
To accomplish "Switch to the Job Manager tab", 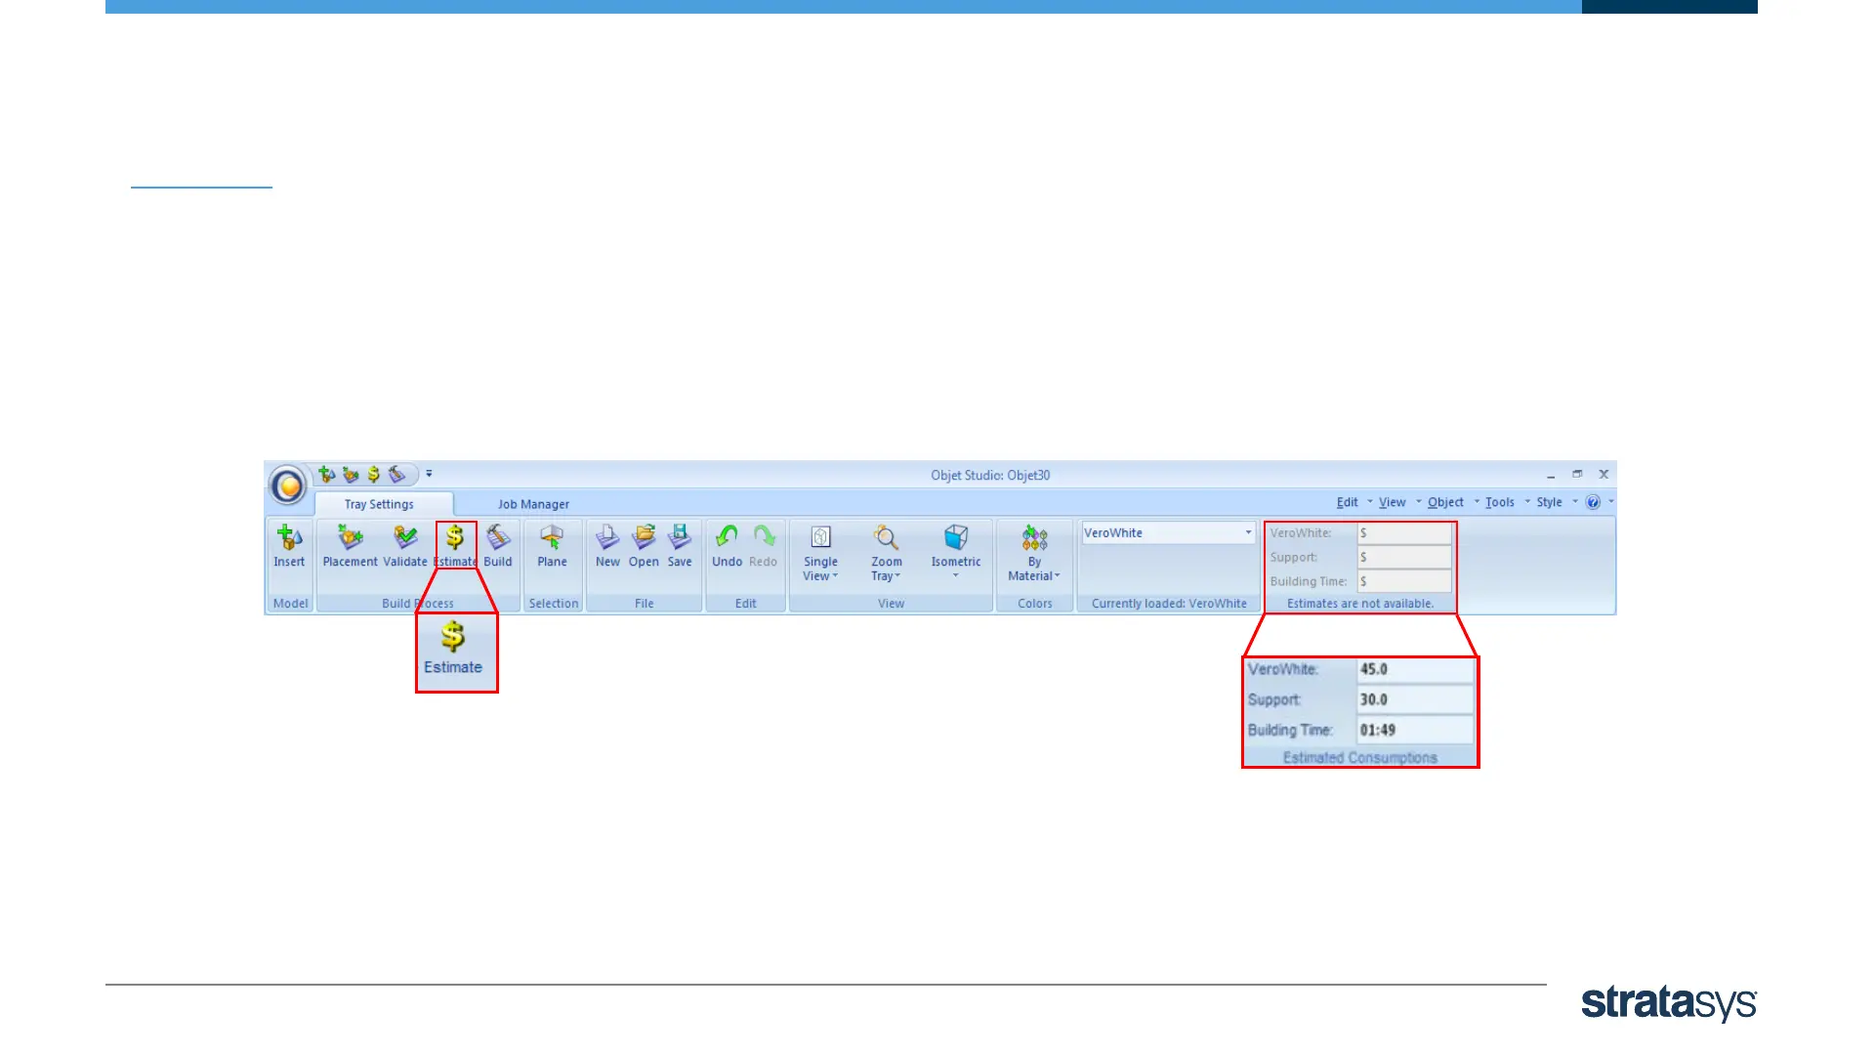I will (x=533, y=505).
